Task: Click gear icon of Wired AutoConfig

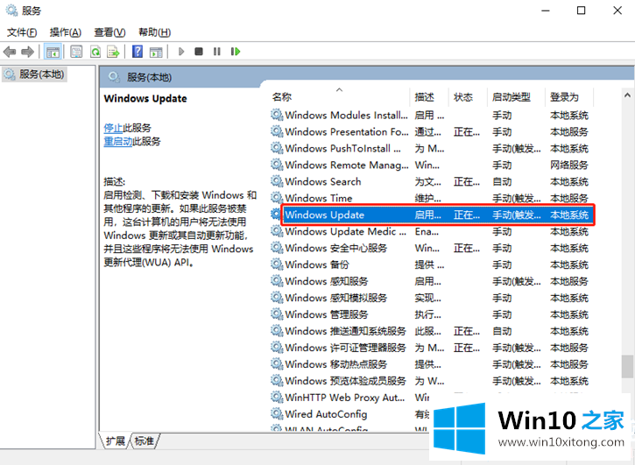Action: click(277, 414)
